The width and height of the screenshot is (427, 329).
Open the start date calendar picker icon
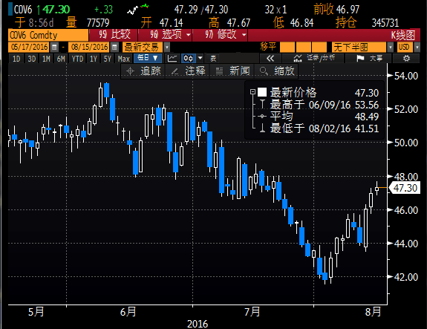tap(54, 48)
